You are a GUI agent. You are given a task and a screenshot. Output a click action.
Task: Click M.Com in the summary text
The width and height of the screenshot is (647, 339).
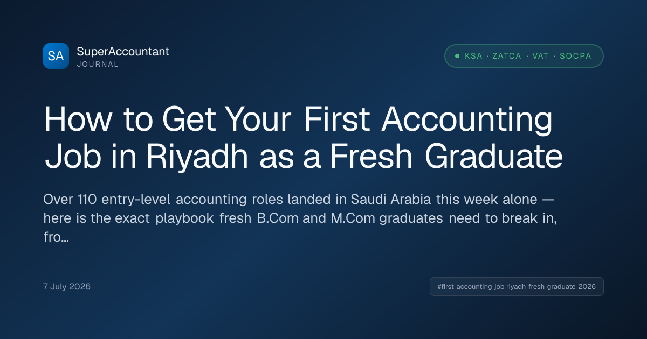pos(347,218)
